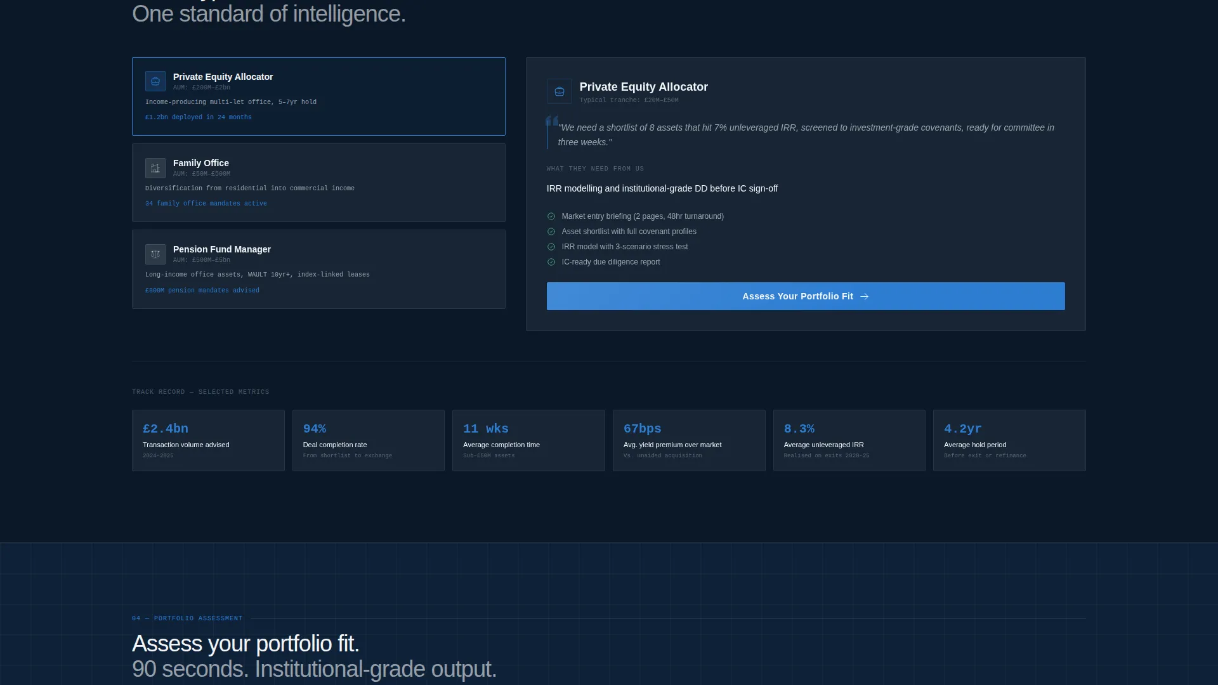Click the briefcase icon in the detail panel header
This screenshot has width=1218, height=685.
click(560, 91)
